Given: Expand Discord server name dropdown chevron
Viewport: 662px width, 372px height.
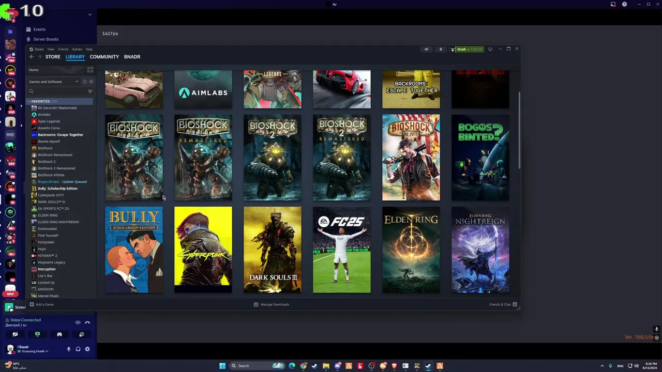Looking at the screenshot, I should 90,14.
